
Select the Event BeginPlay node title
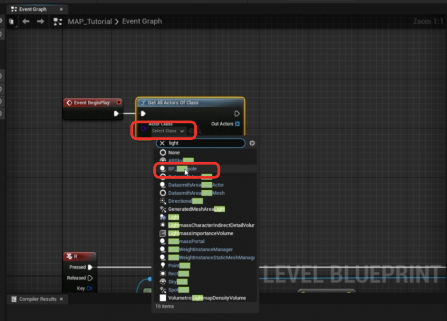point(92,103)
